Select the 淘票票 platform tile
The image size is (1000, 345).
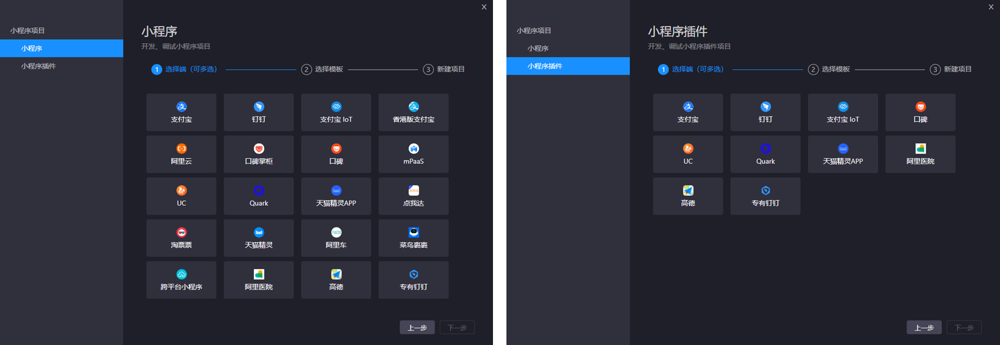[x=181, y=238]
